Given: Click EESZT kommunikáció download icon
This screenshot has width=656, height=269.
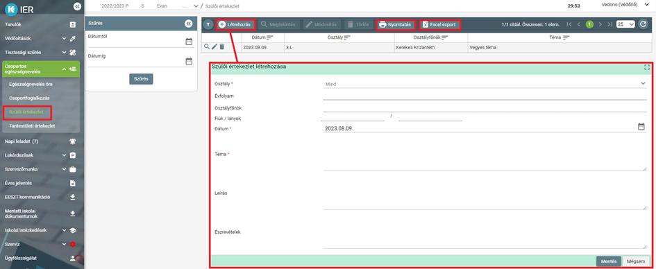Looking at the screenshot, I should (x=73, y=197).
